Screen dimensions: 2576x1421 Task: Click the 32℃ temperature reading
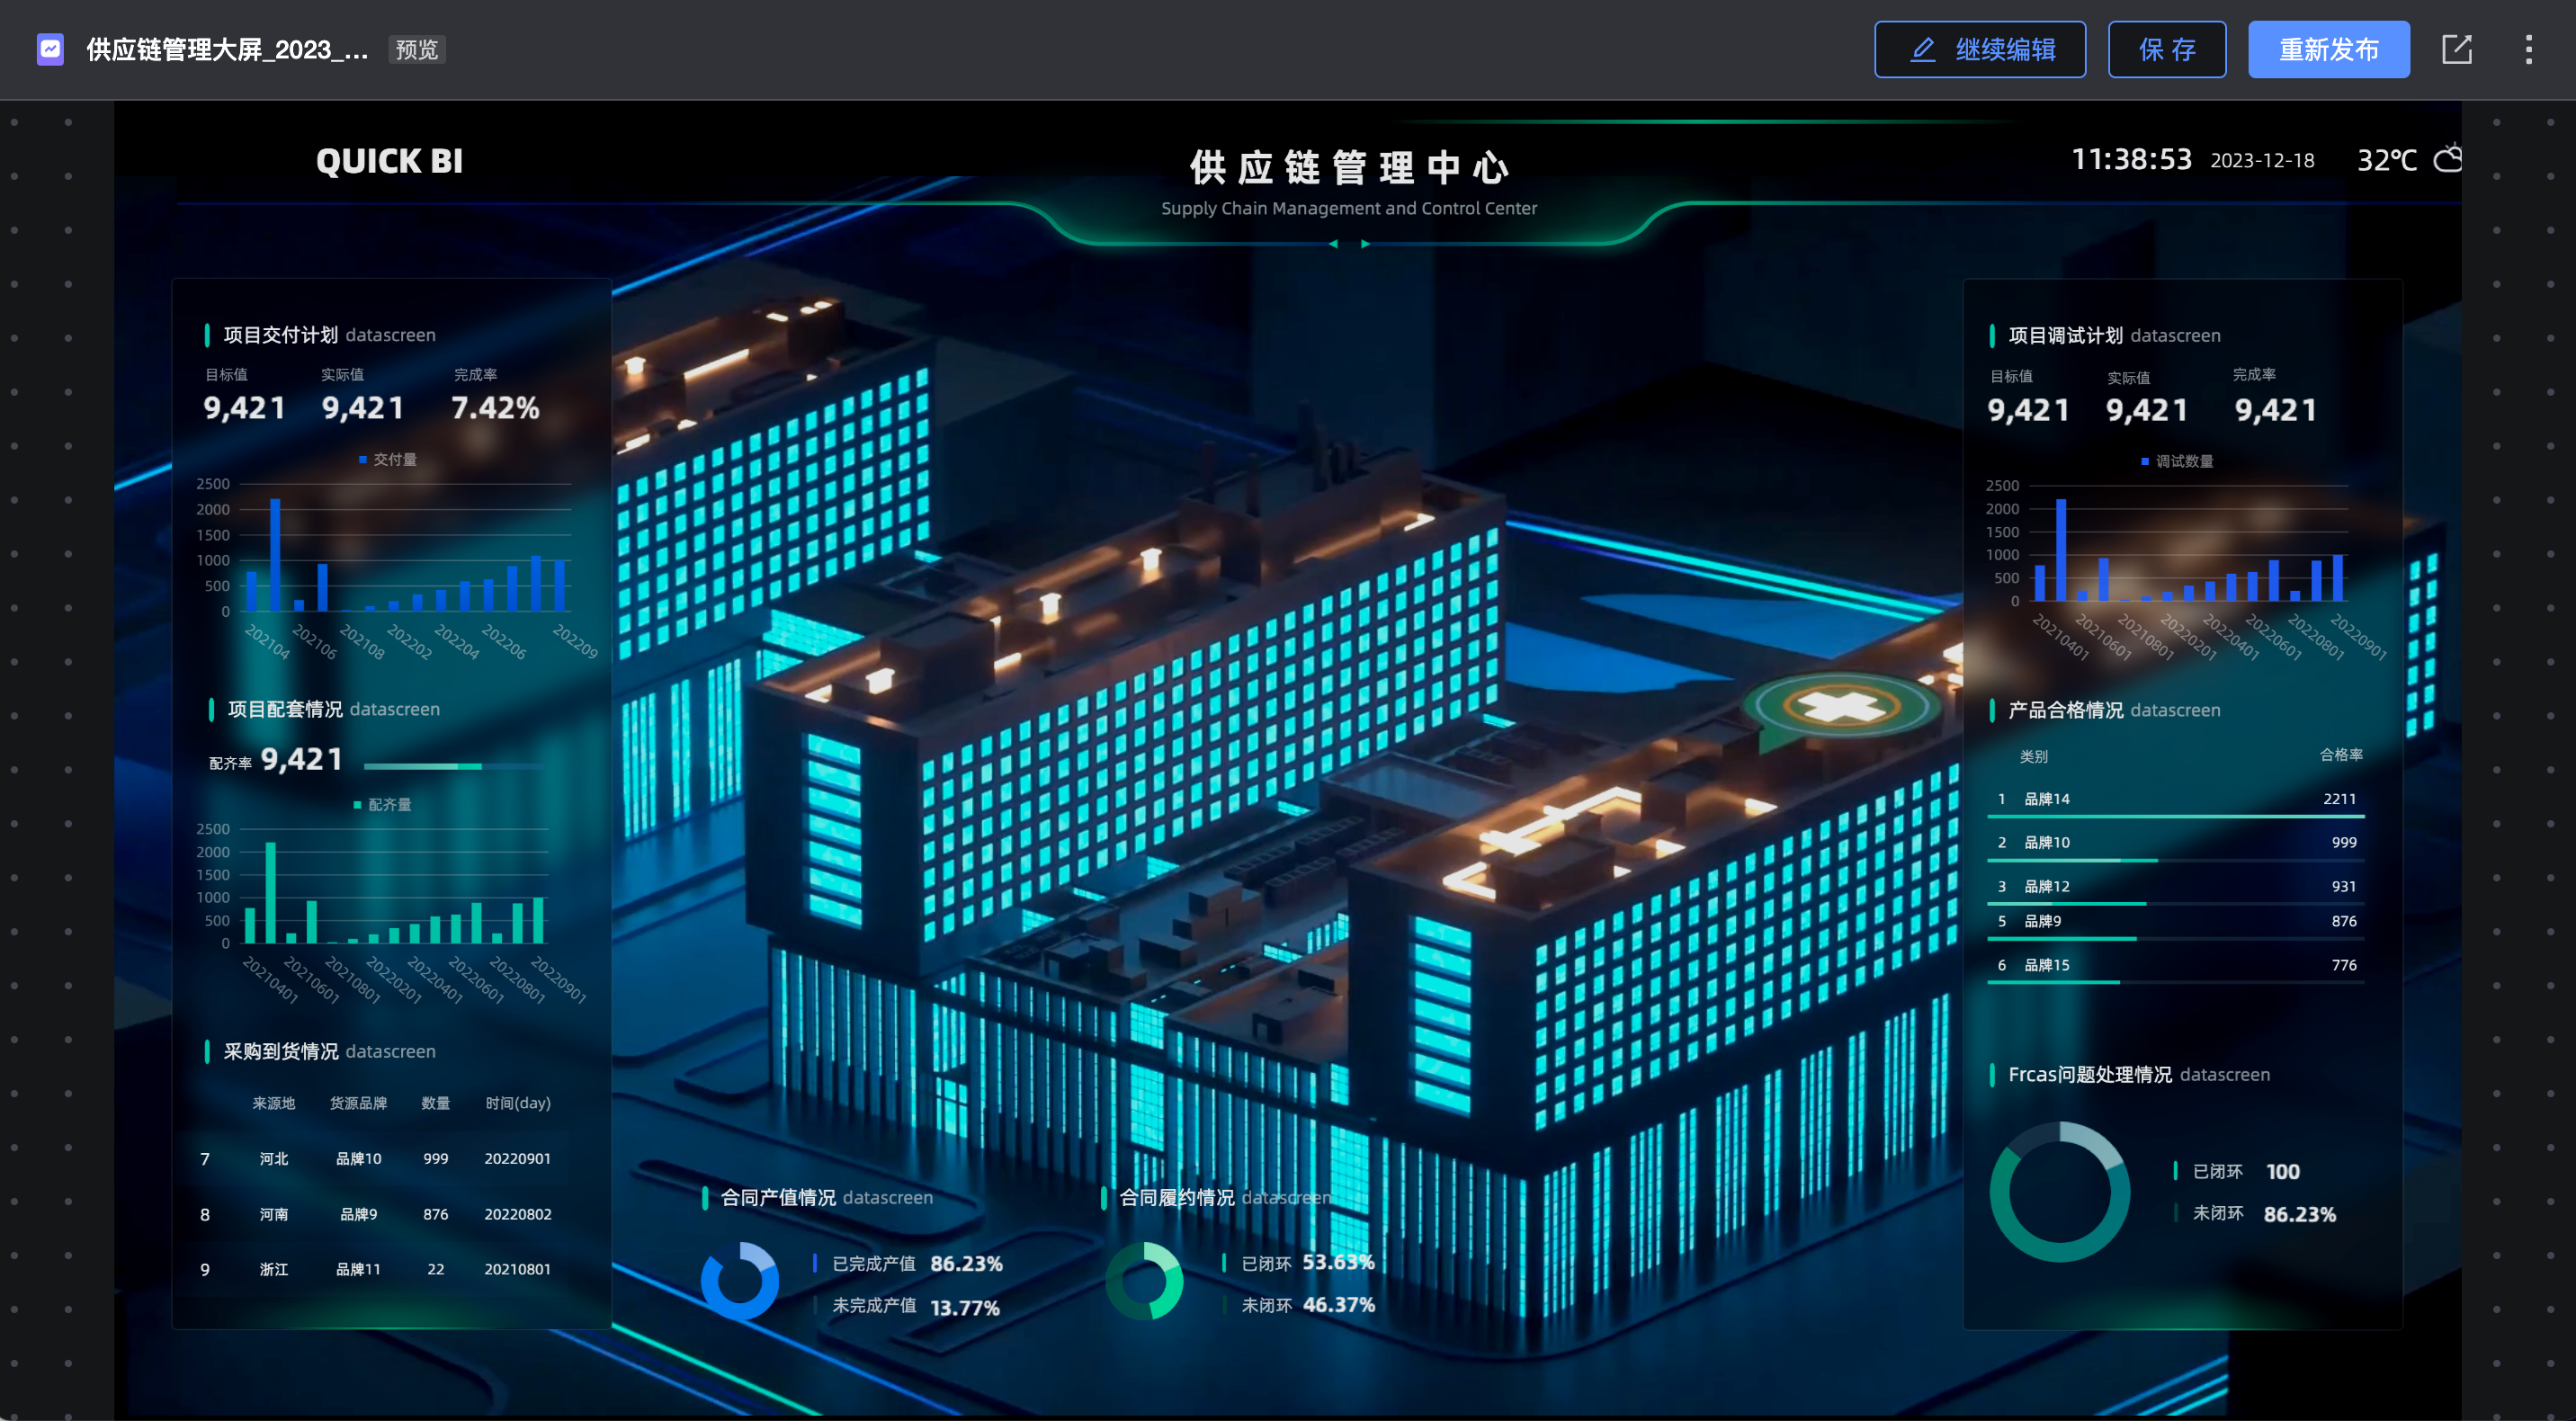pos(2387,160)
